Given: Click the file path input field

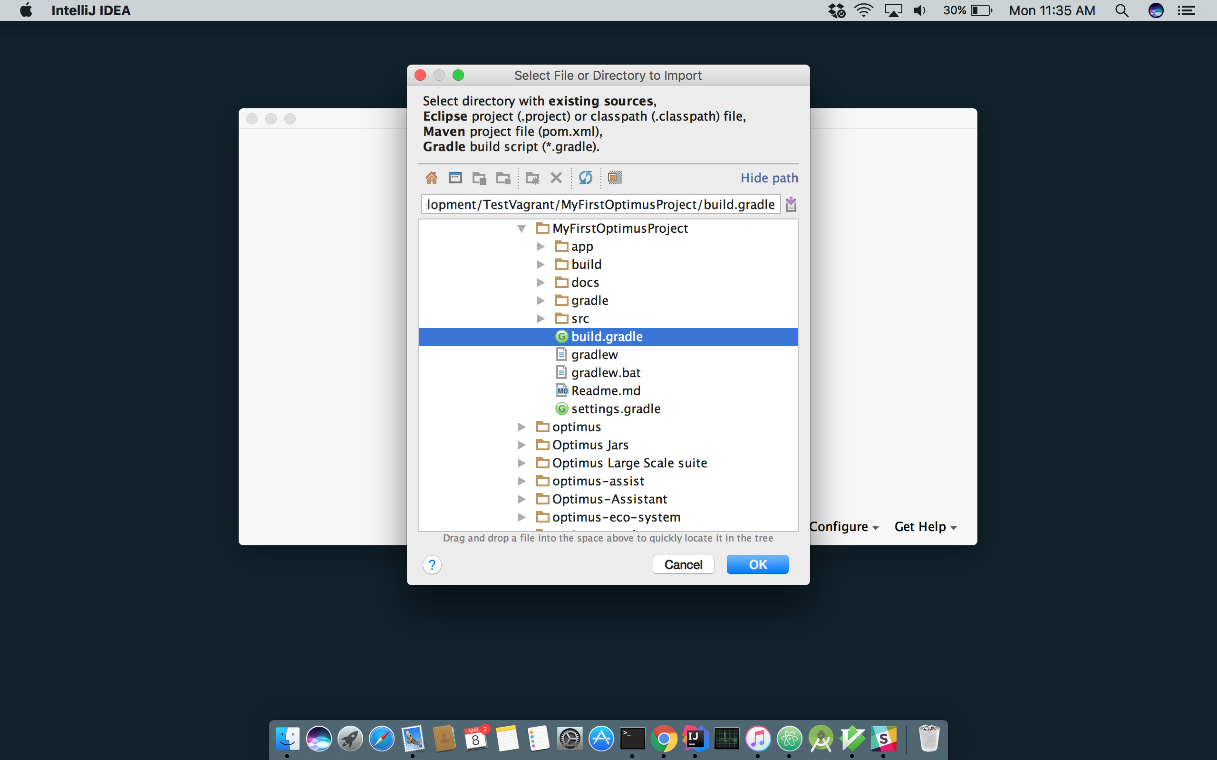Looking at the screenshot, I should (600, 205).
